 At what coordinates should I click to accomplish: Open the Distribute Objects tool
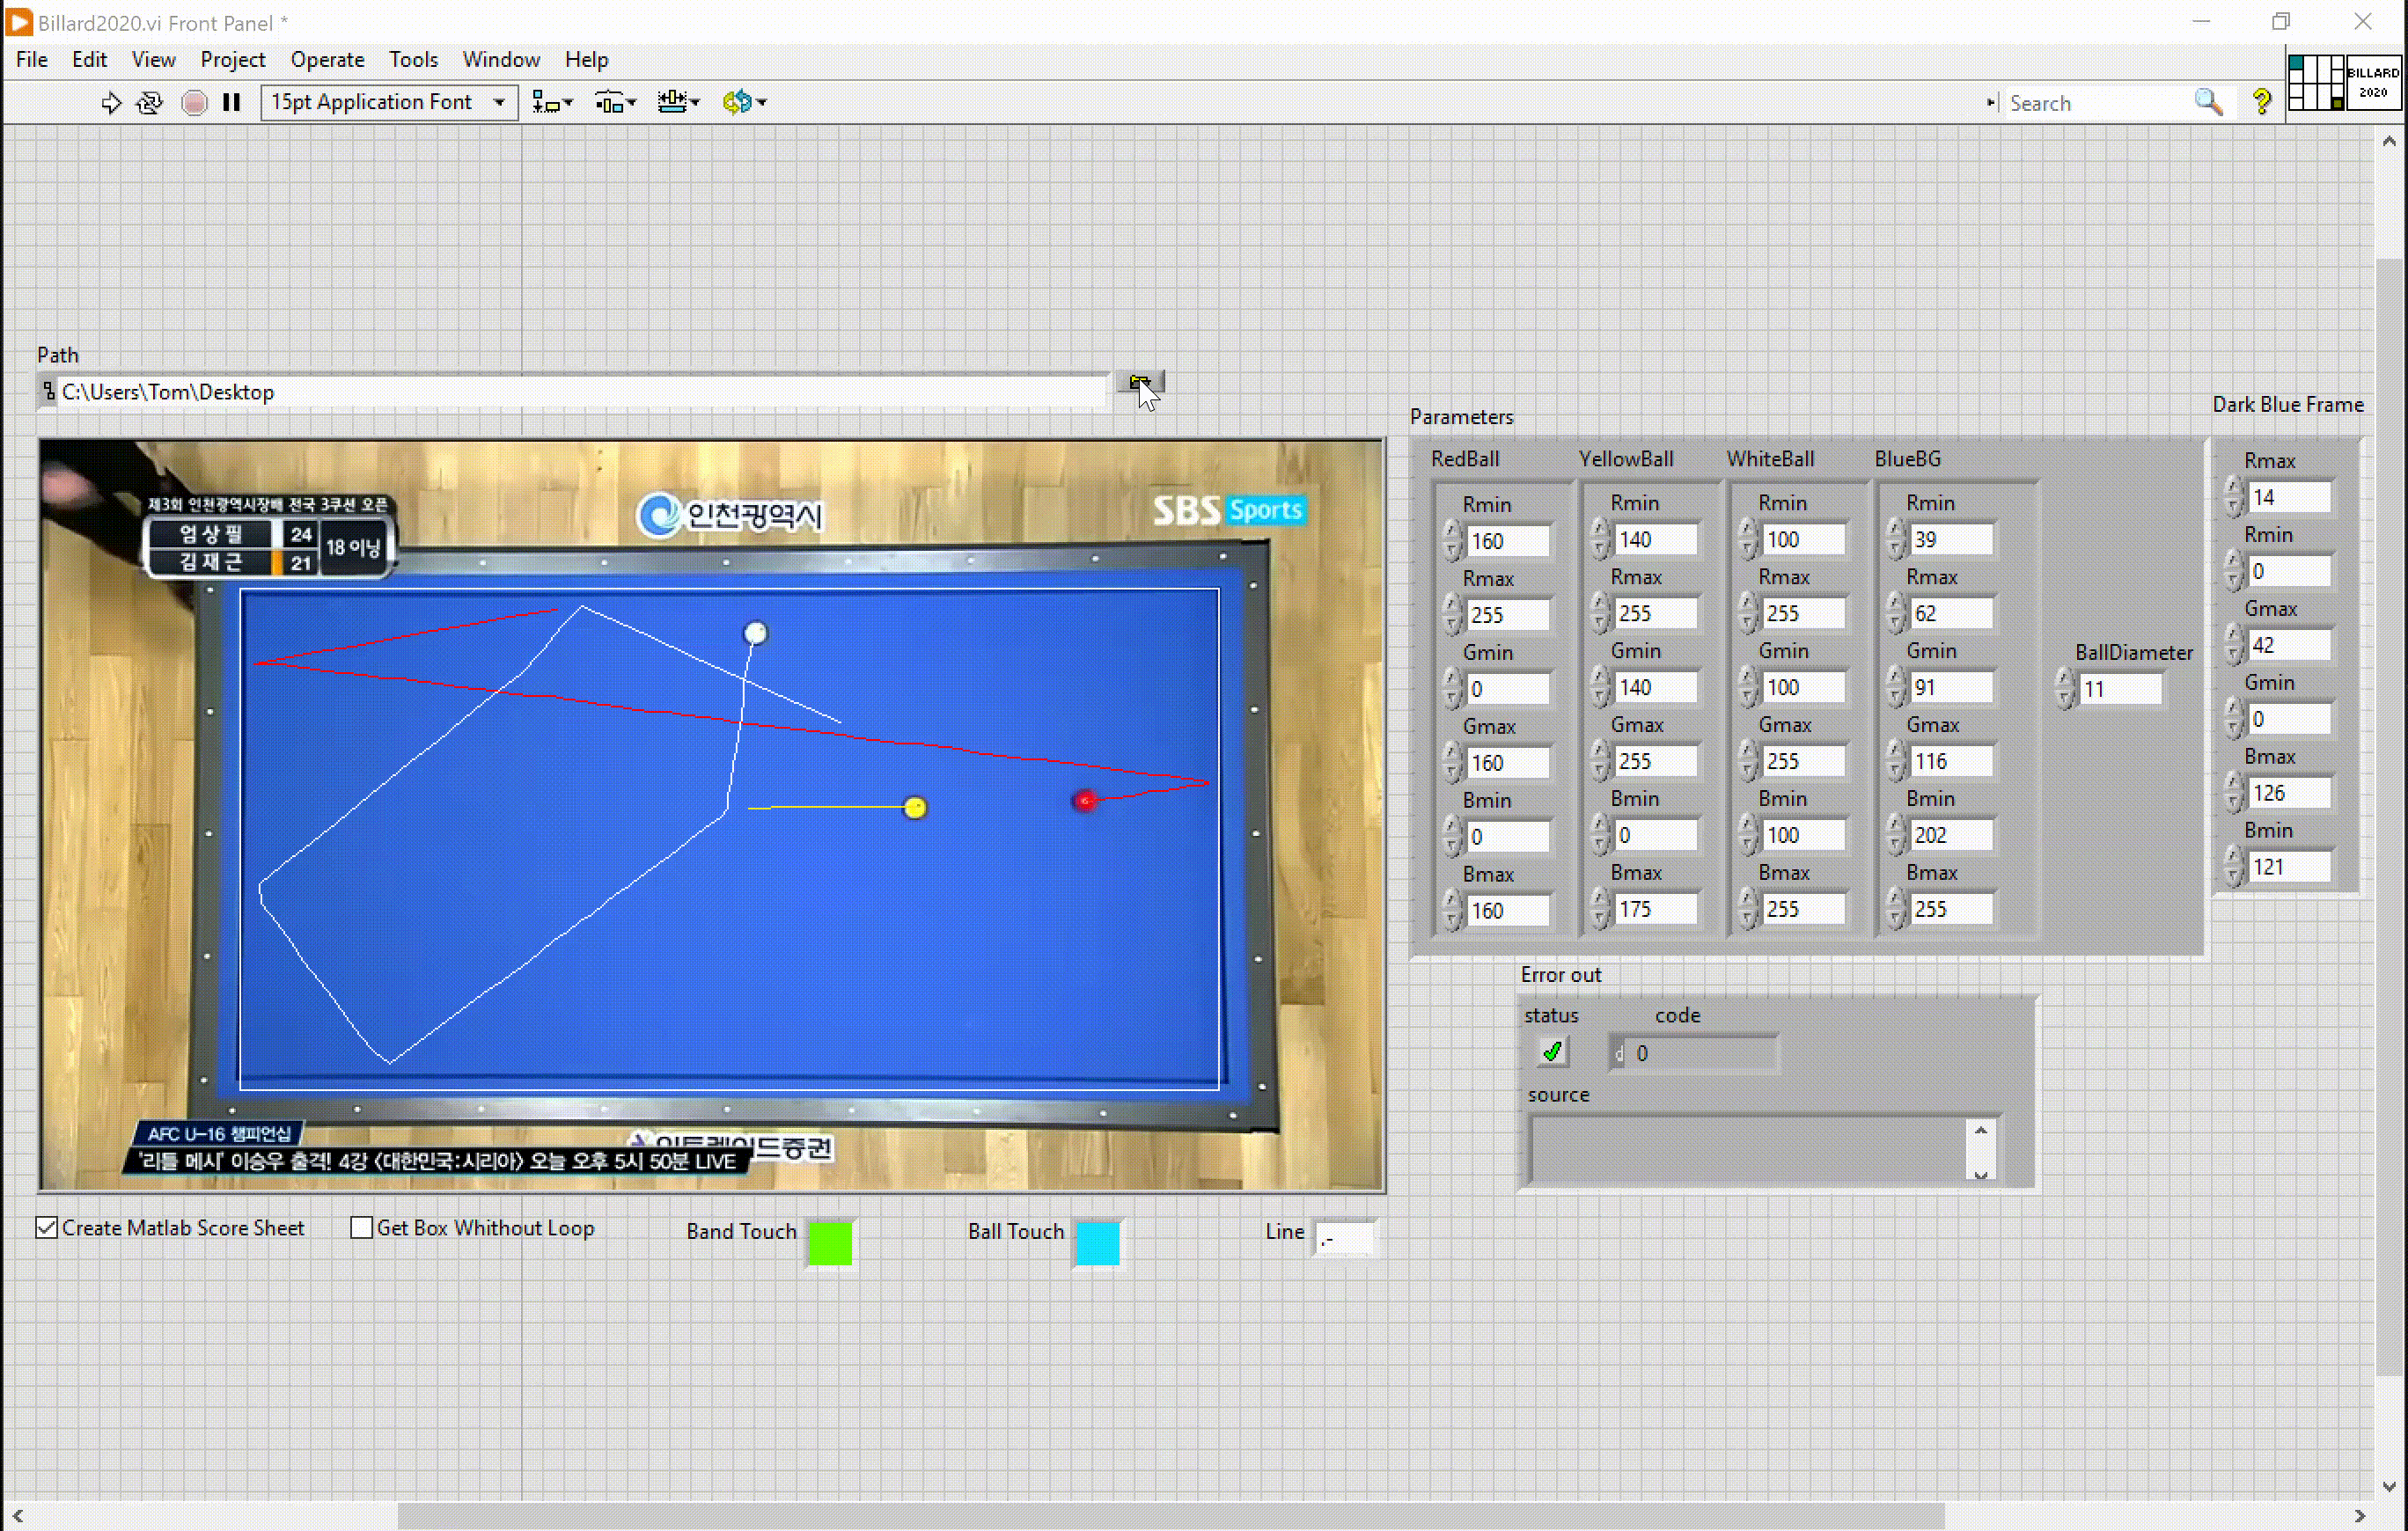click(615, 102)
